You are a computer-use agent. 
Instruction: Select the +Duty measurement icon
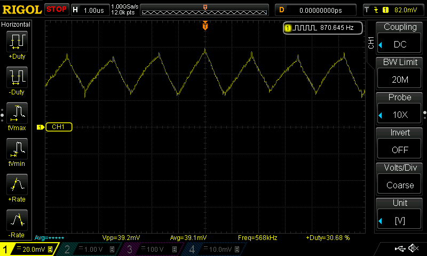(17, 42)
